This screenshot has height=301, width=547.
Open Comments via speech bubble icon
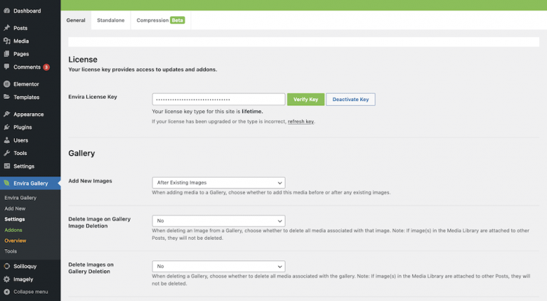tap(6, 67)
